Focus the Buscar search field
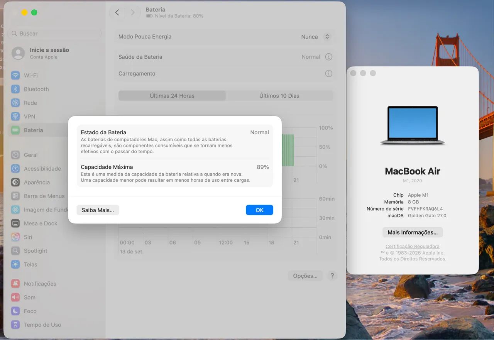Screen dimensions: 494x340 tap(55, 34)
